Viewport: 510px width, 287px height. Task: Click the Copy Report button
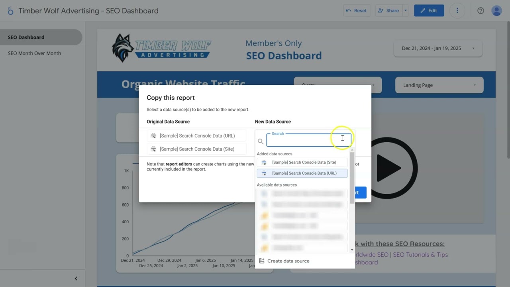[361, 193]
